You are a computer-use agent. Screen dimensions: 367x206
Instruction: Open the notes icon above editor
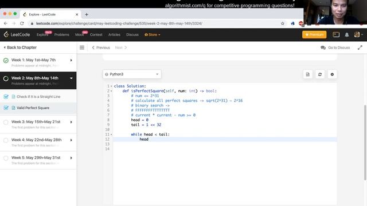pyautogui.click(x=307, y=74)
